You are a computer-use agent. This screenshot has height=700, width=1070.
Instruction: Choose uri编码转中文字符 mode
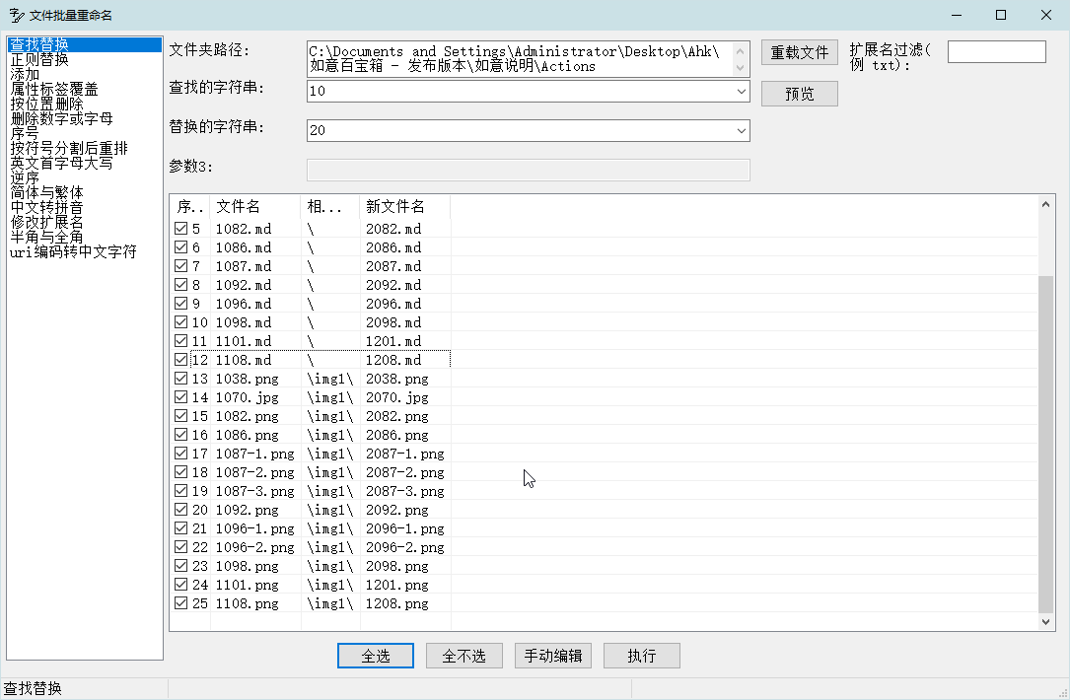click(73, 251)
